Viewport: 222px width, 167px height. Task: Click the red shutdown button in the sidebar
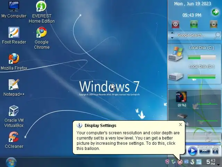tap(176, 24)
